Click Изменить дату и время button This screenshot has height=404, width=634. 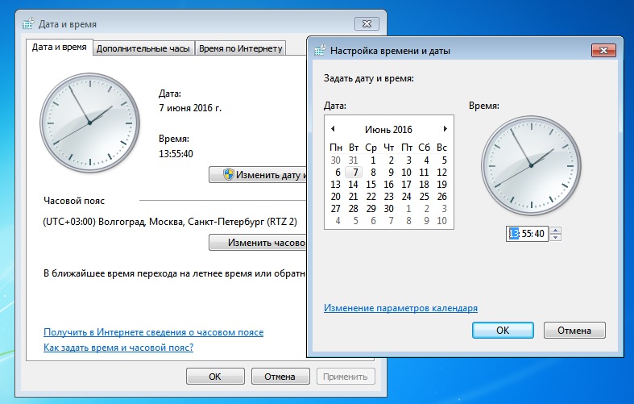pyautogui.click(x=258, y=175)
